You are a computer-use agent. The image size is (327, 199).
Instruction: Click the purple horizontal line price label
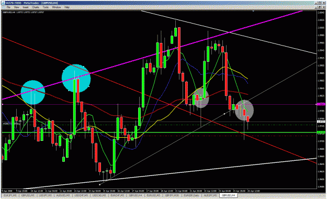[x=321, y=104]
